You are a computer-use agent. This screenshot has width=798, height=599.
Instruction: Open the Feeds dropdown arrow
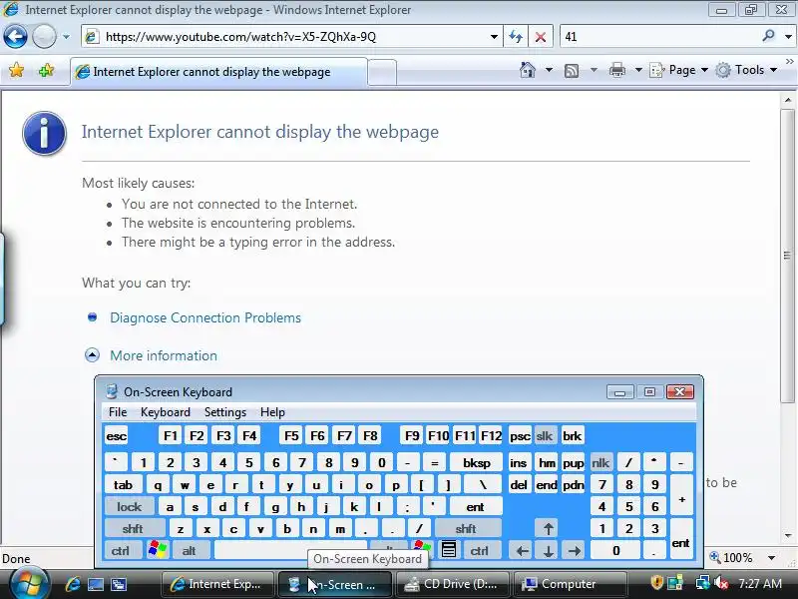pyautogui.click(x=594, y=70)
